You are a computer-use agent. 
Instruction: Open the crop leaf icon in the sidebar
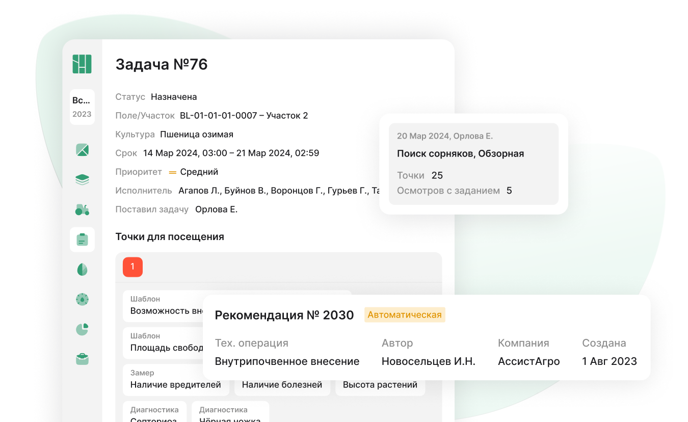pyautogui.click(x=82, y=269)
